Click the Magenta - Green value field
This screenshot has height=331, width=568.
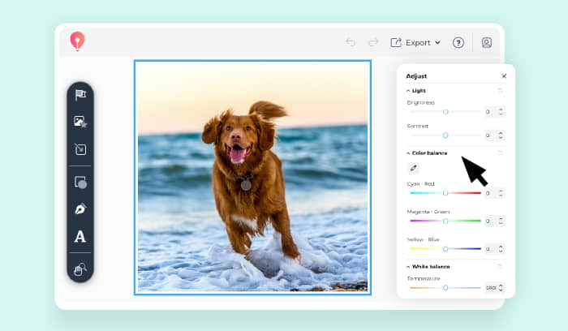pos(490,221)
